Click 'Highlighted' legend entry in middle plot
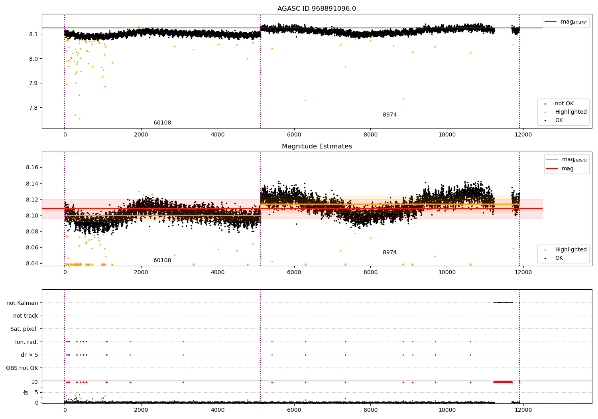This screenshot has height=419, width=598. [571, 250]
